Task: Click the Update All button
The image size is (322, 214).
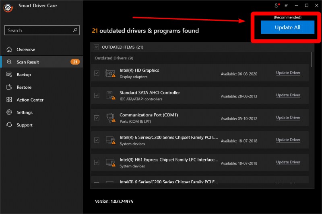Action: [287, 27]
